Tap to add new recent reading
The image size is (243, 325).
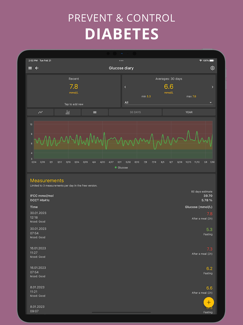(74, 104)
